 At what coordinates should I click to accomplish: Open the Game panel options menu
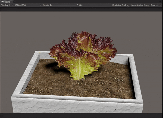tap(160, 2)
